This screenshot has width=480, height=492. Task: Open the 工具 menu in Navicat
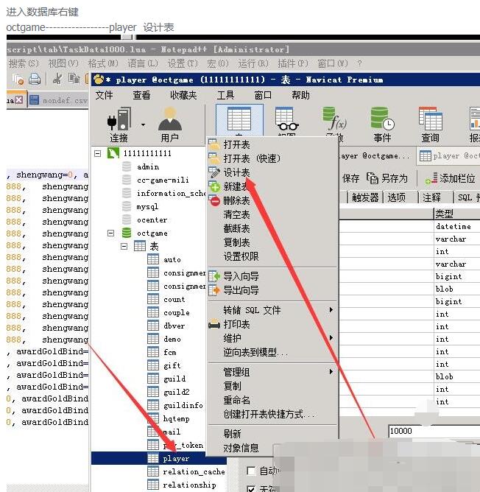point(225,95)
